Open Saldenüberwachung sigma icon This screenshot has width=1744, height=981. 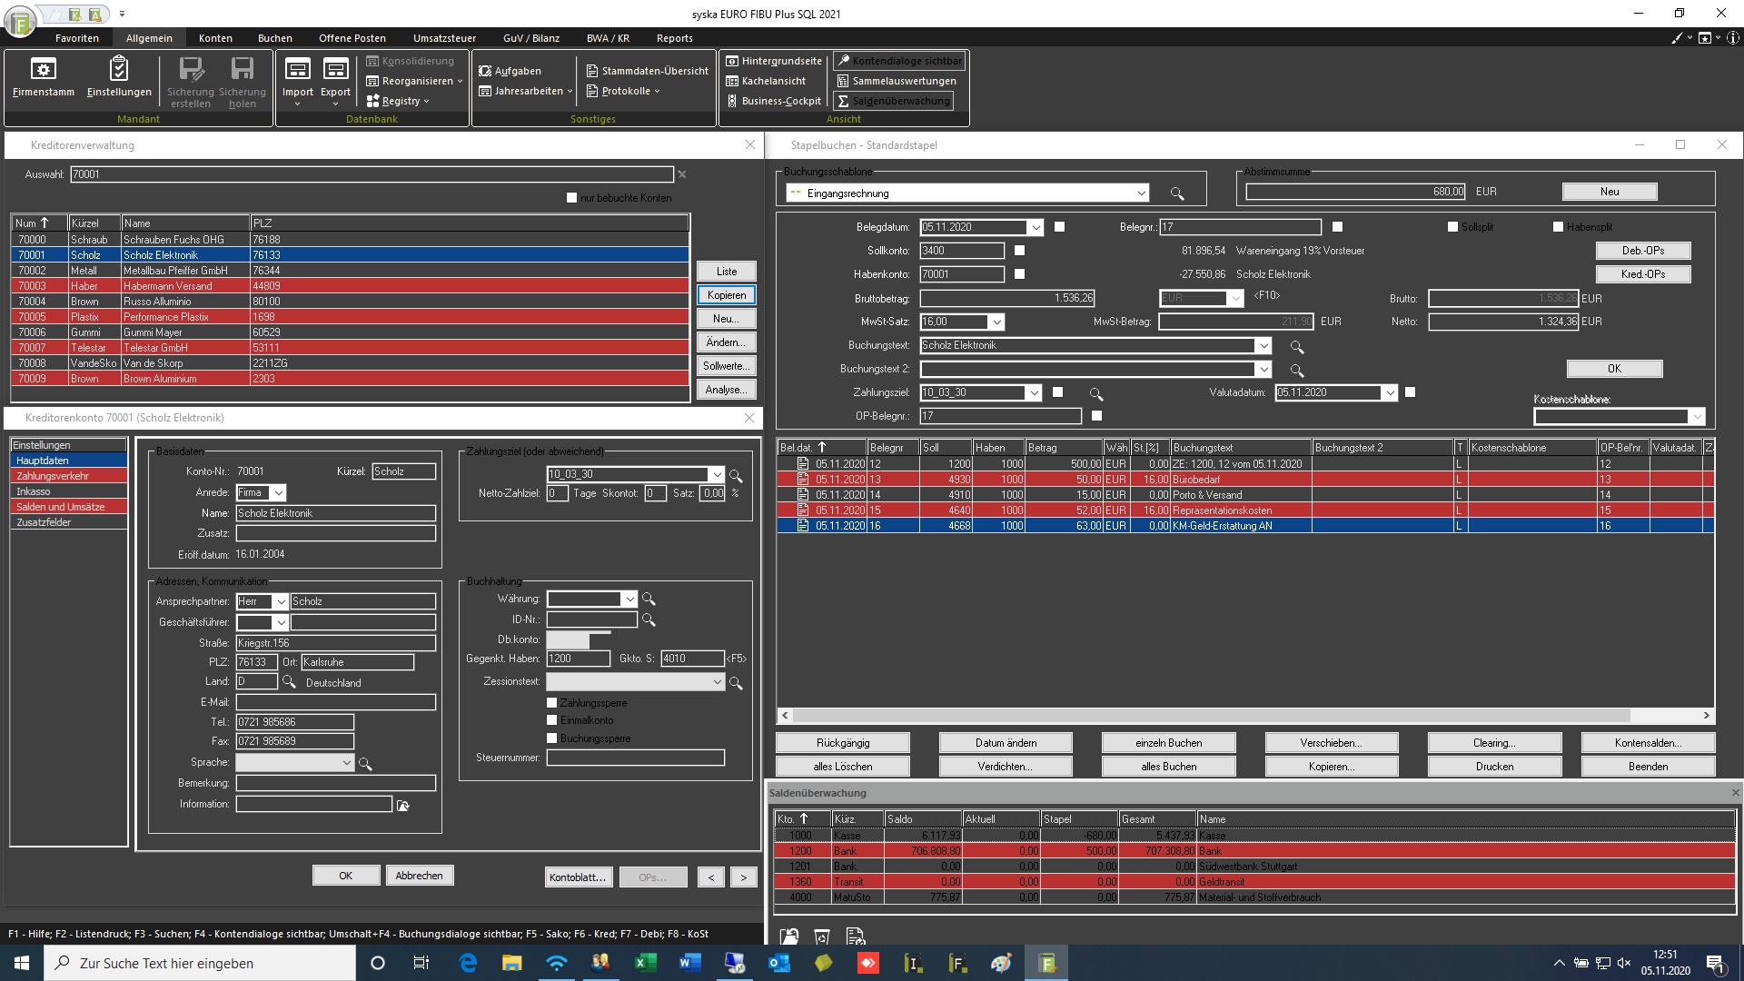pos(843,101)
